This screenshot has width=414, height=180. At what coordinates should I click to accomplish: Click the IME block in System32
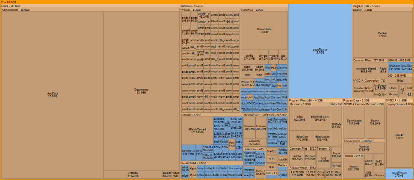point(247,75)
